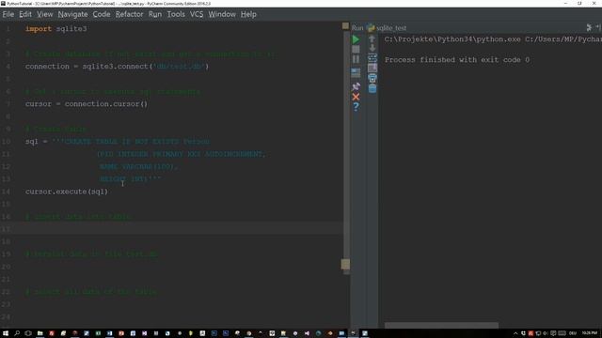This screenshot has height=338, width=602.
Task: Click the Run tool window label
Action: coord(357,28)
